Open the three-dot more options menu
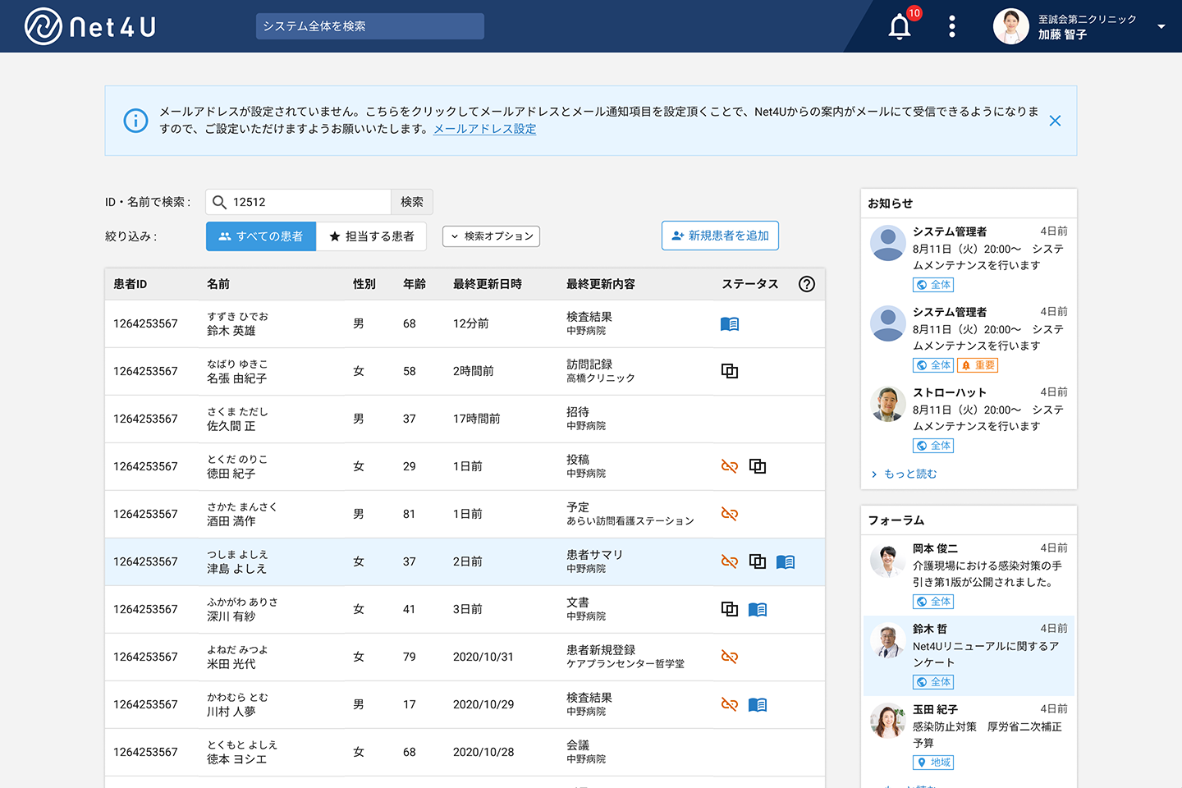Viewport: 1182px width, 788px height. point(952,26)
